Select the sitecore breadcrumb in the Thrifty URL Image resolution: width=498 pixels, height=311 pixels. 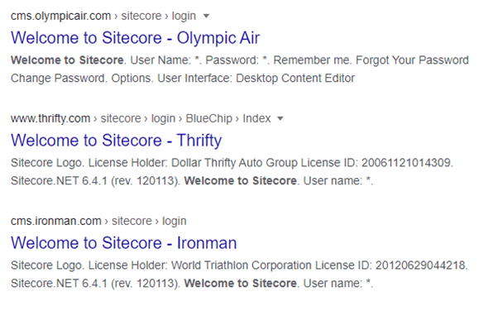(x=121, y=118)
